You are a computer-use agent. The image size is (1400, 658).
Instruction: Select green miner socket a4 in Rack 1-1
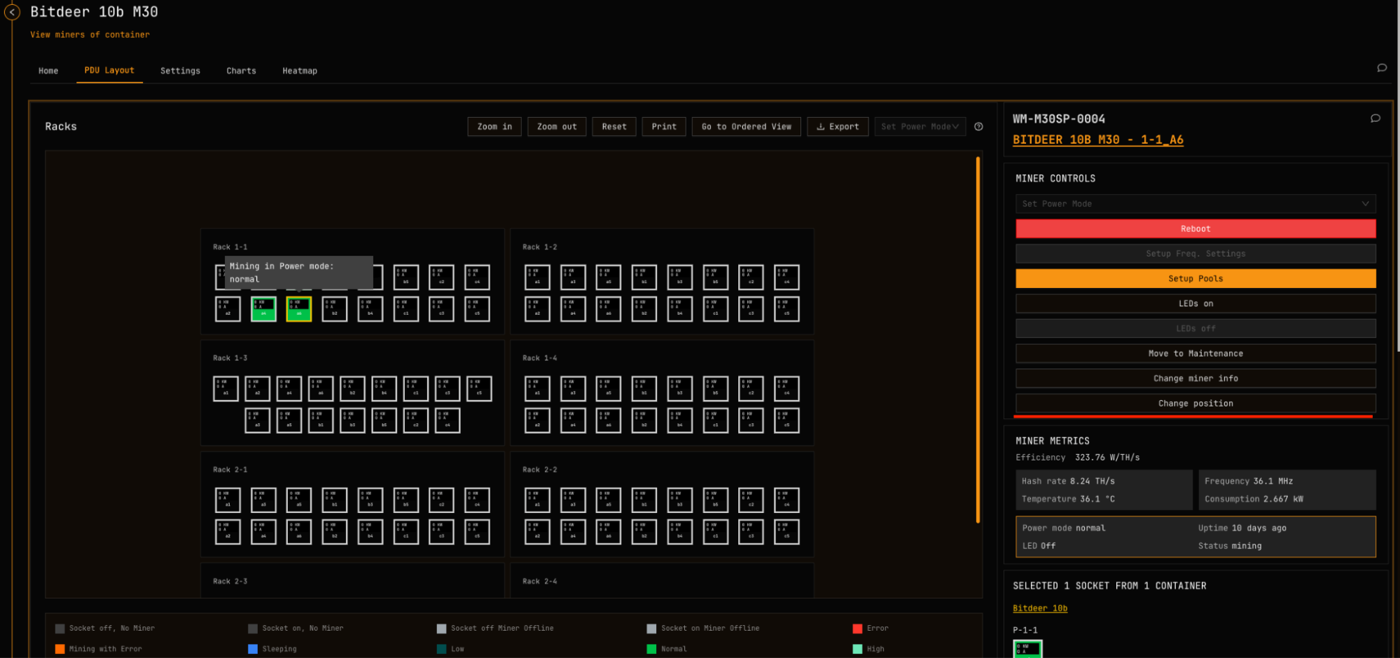[x=263, y=309]
